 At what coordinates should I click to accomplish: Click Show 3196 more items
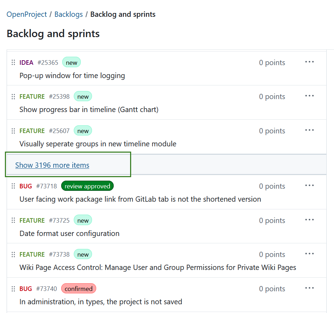[x=52, y=165]
